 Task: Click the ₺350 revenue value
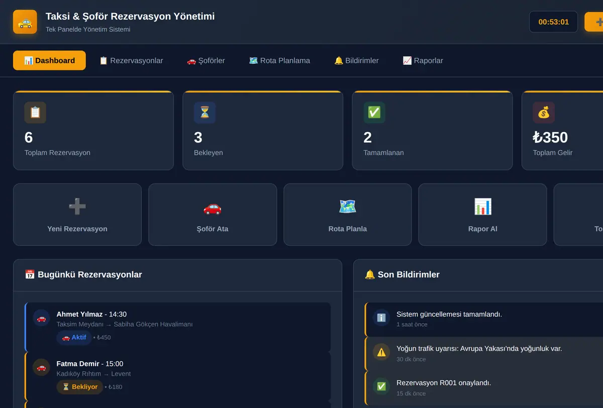coord(550,137)
